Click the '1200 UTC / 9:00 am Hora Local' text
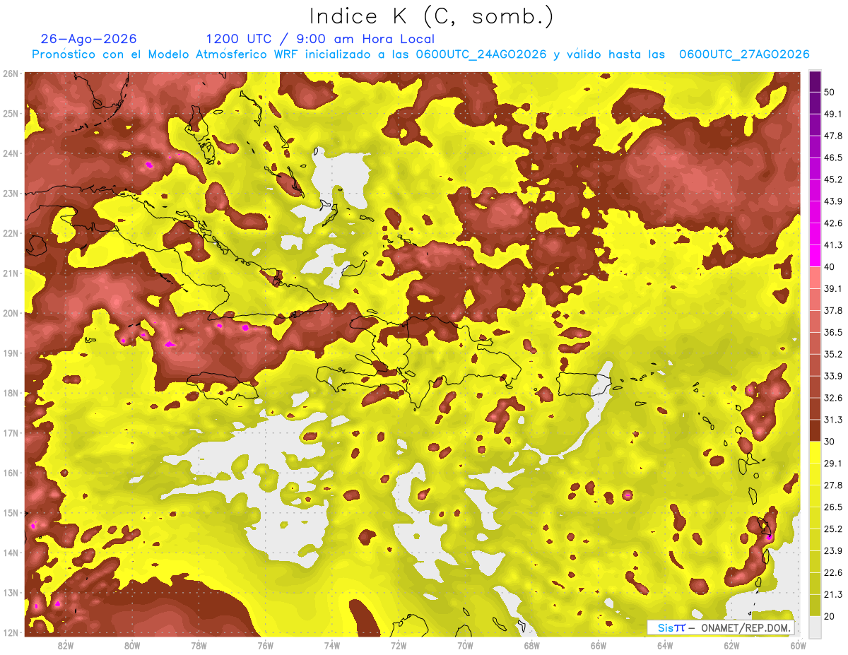This screenshot has height=655, width=848. tap(320, 39)
